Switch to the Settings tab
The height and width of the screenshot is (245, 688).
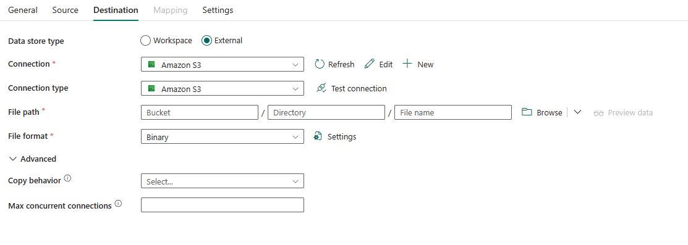218,10
